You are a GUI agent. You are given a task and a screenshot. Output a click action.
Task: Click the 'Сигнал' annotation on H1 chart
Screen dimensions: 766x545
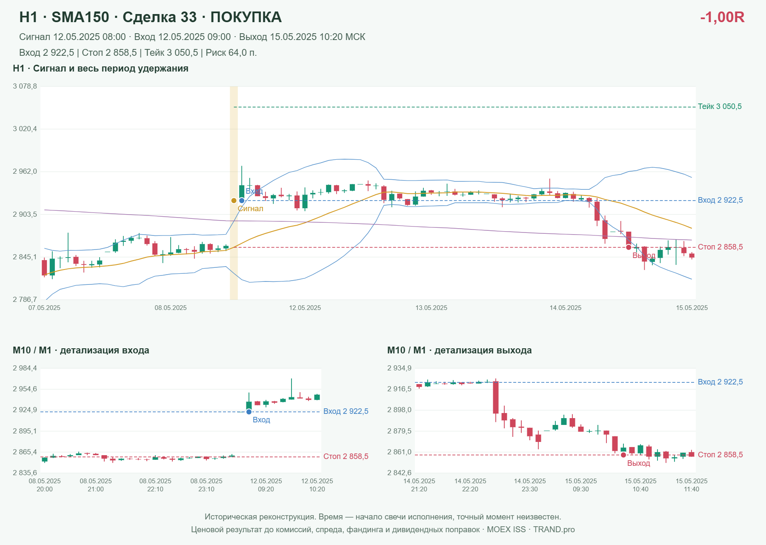(x=250, y=209)
